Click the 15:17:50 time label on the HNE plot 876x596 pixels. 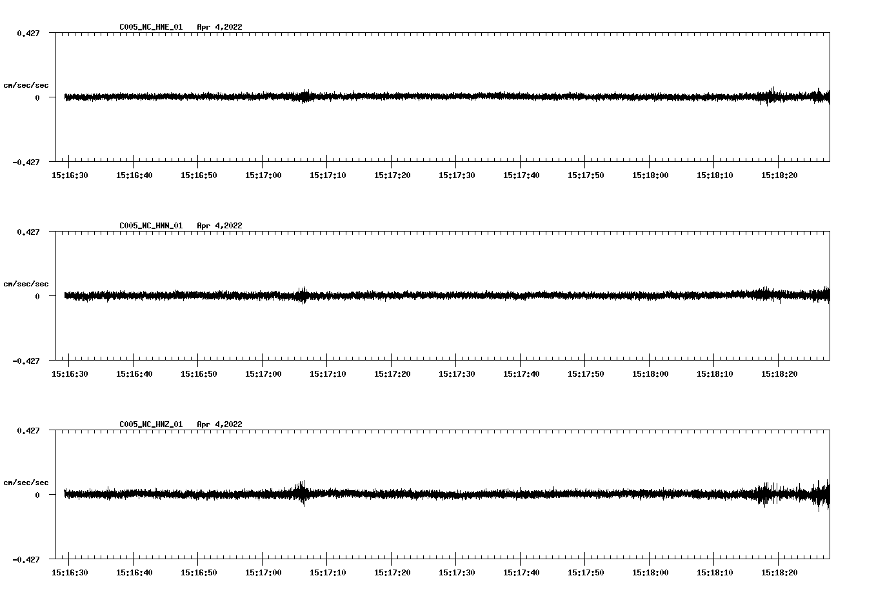[586, 175]
